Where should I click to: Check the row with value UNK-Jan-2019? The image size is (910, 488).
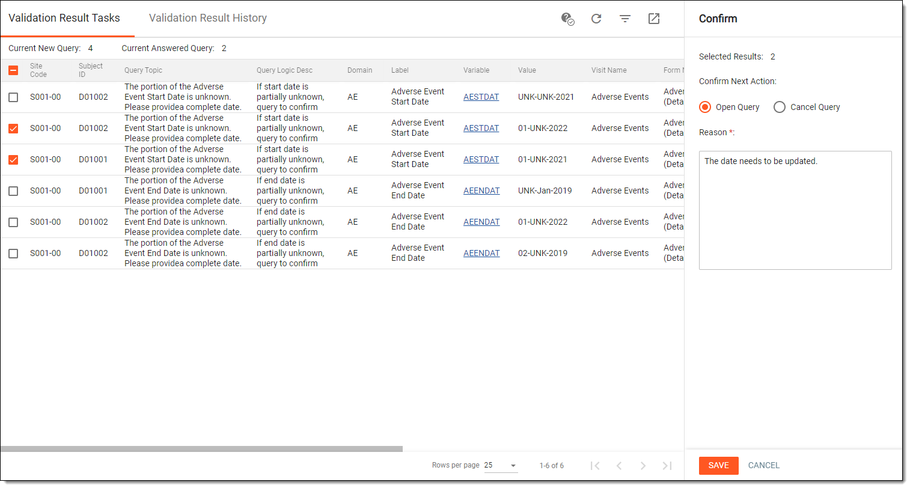pyautogui.click(x=13, y=191)
